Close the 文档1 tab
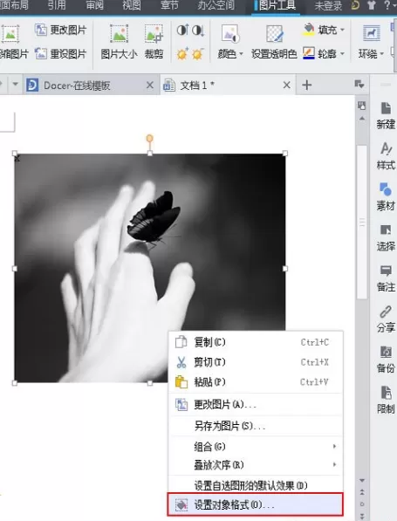The height and width of the screenshot is (521, 397). (x=287, y=85)
